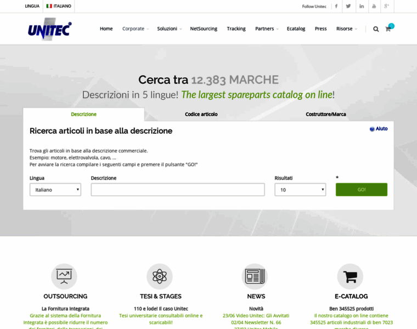Open Unitec's YouTube channel icon

point(374,6)
